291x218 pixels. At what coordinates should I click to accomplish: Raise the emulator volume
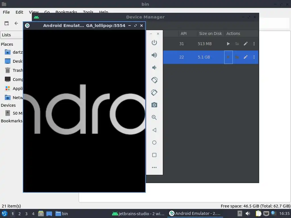154,55
